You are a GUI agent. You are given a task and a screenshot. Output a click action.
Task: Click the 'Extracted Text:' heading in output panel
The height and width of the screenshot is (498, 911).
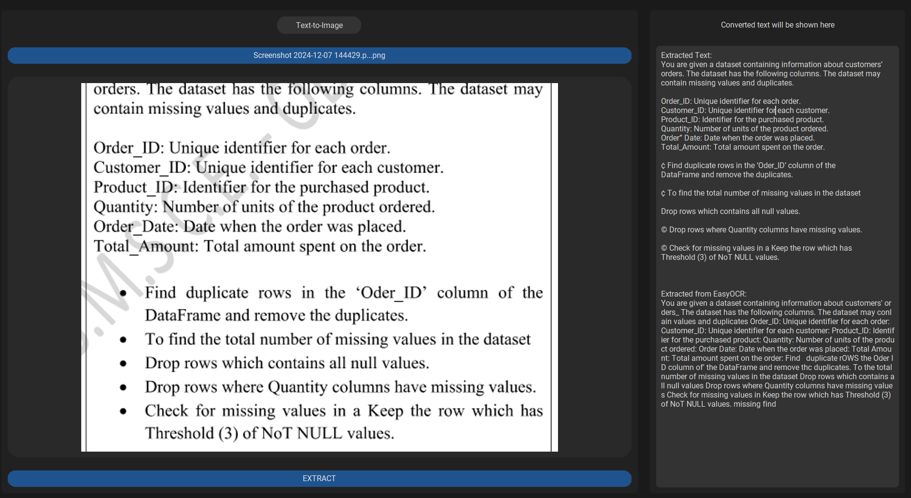pos(686,56)
